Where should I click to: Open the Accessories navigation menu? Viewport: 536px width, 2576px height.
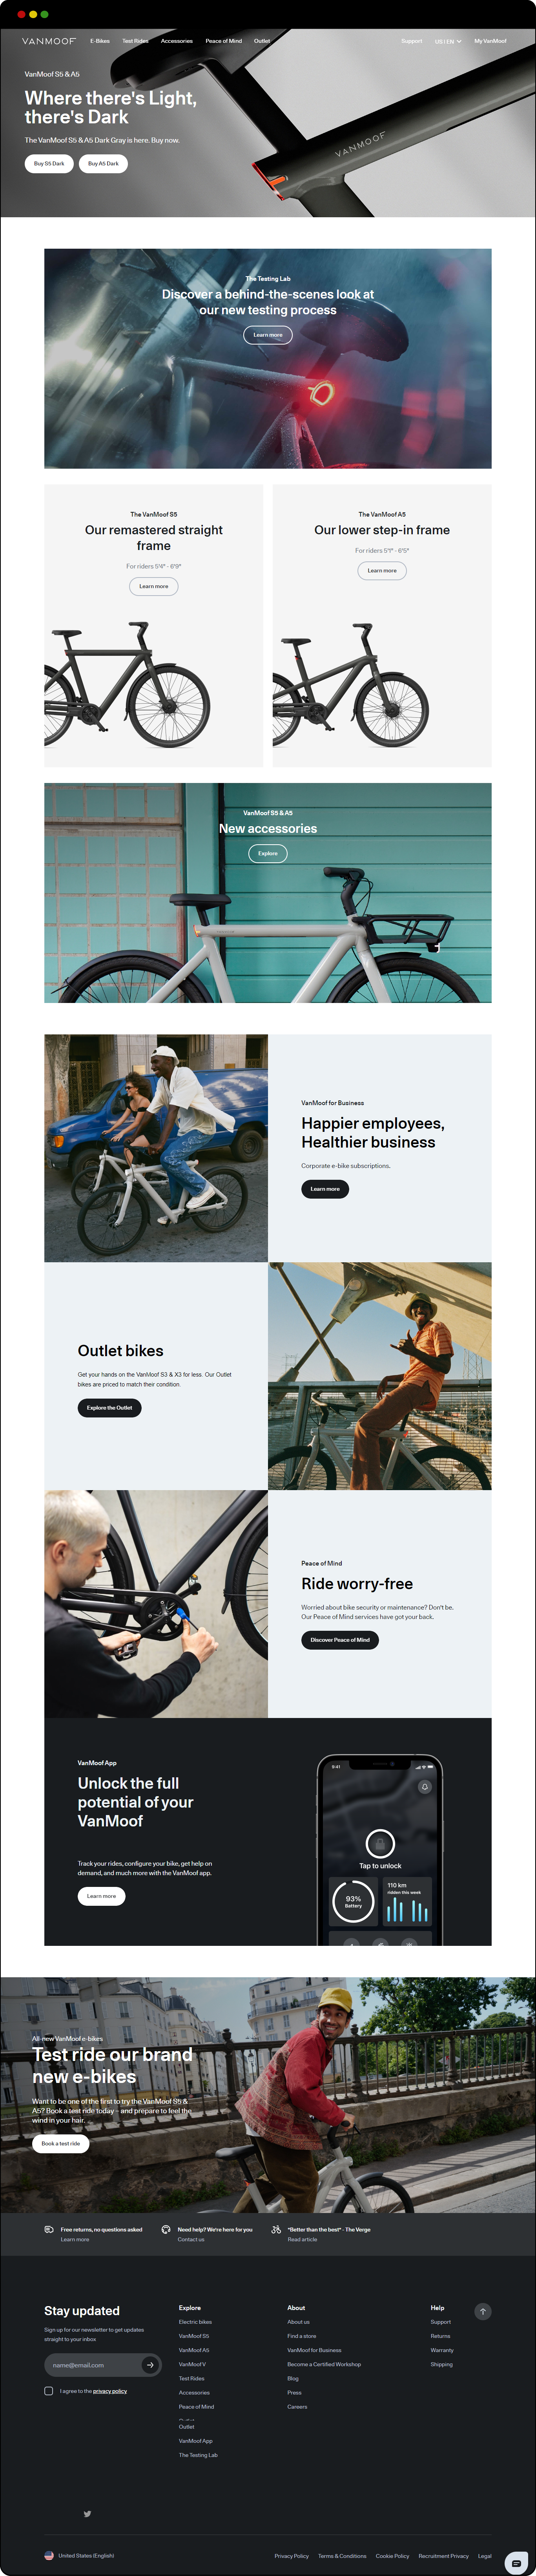(177, 41)
